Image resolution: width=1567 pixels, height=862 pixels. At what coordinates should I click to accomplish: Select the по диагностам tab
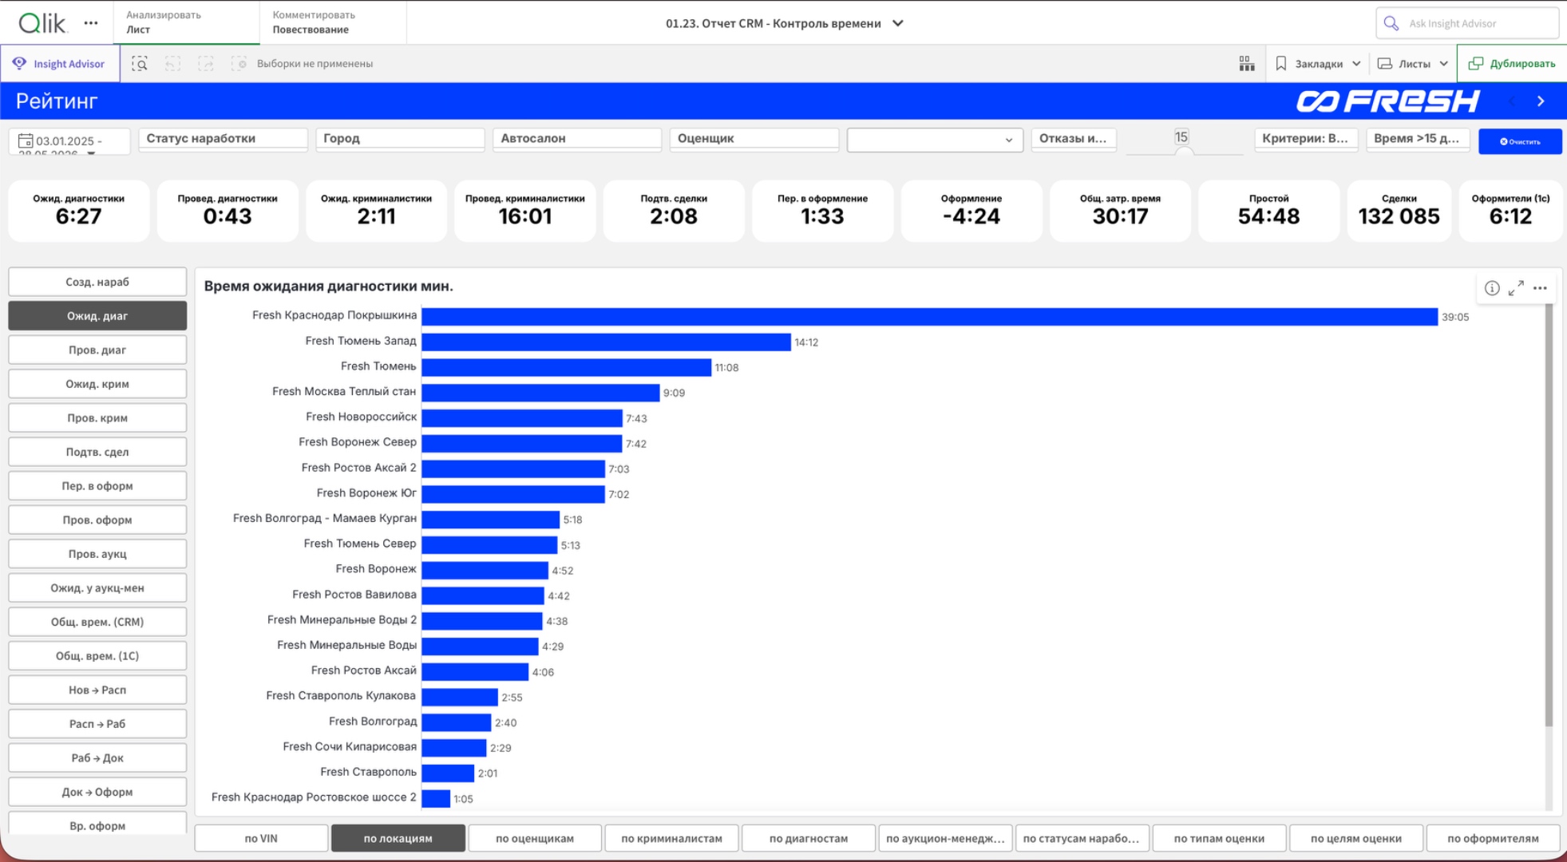pos(808,838)
